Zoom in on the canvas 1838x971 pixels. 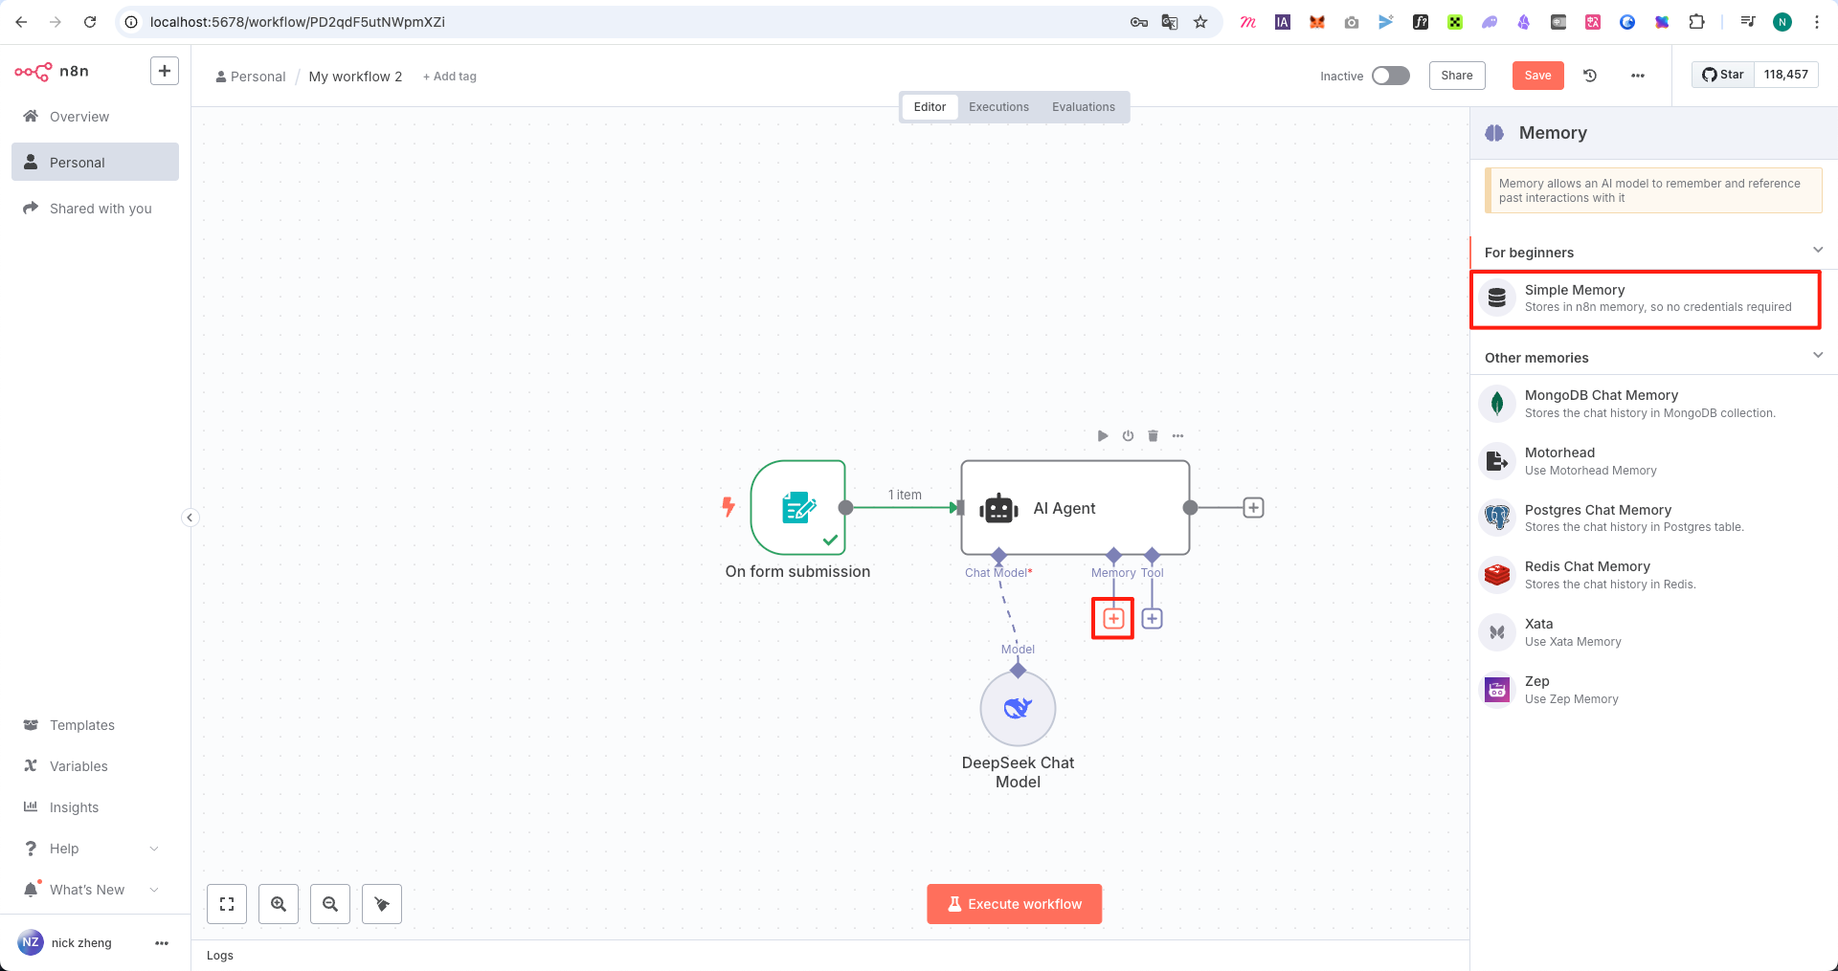tap(279, 904)
